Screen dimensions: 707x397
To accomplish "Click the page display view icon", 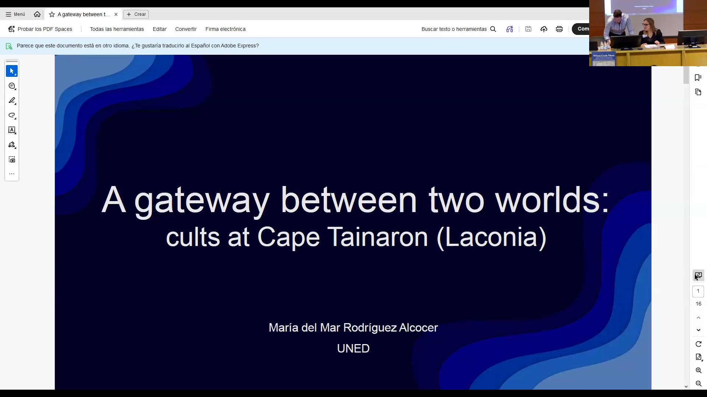I will 698,276.
